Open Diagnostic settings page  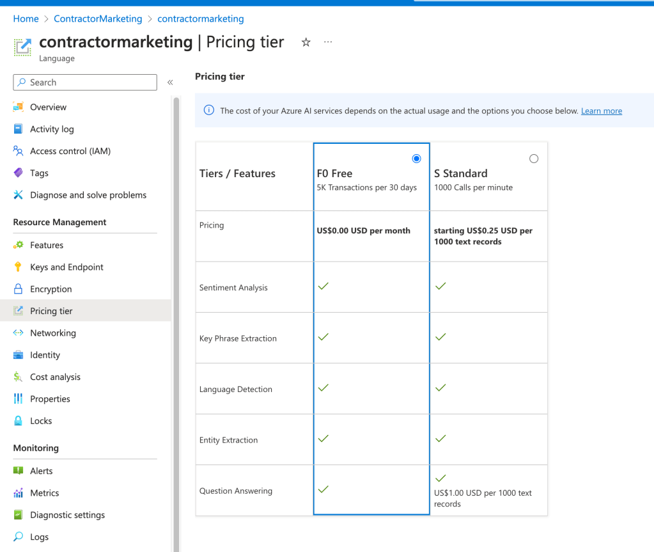pos(67,515)
